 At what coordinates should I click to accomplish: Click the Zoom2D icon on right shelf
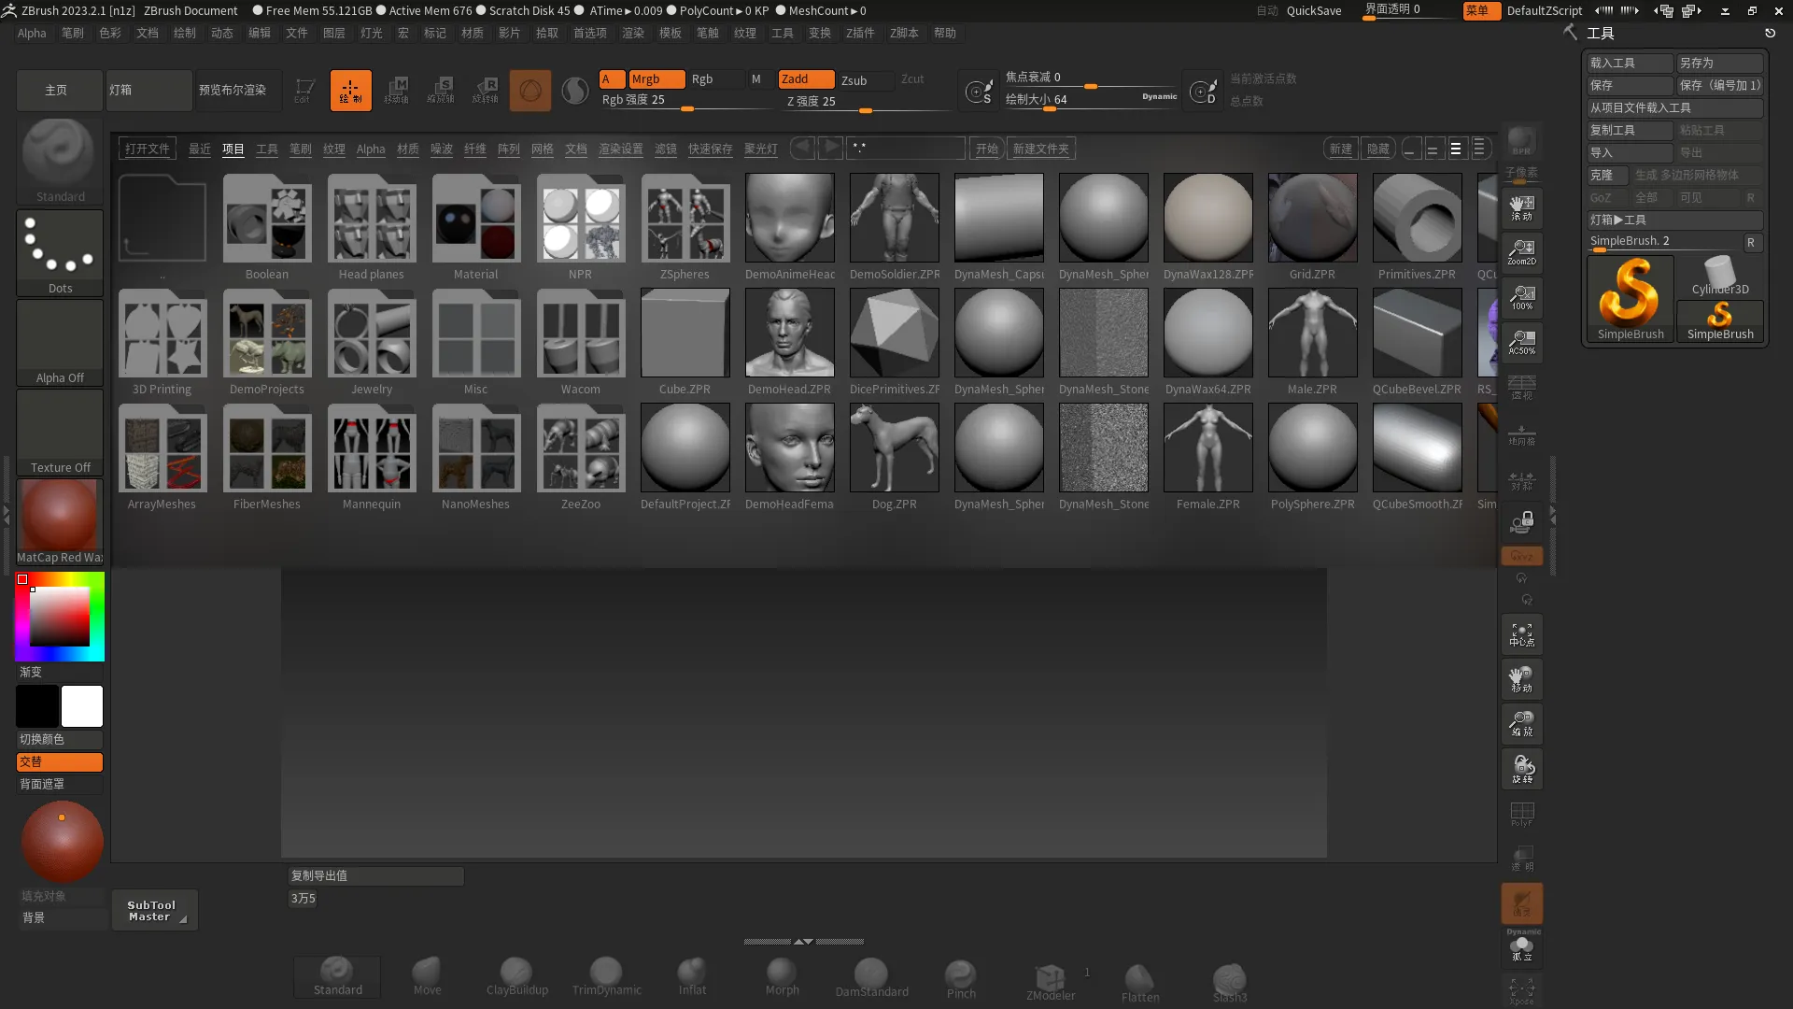(1522, 253)
